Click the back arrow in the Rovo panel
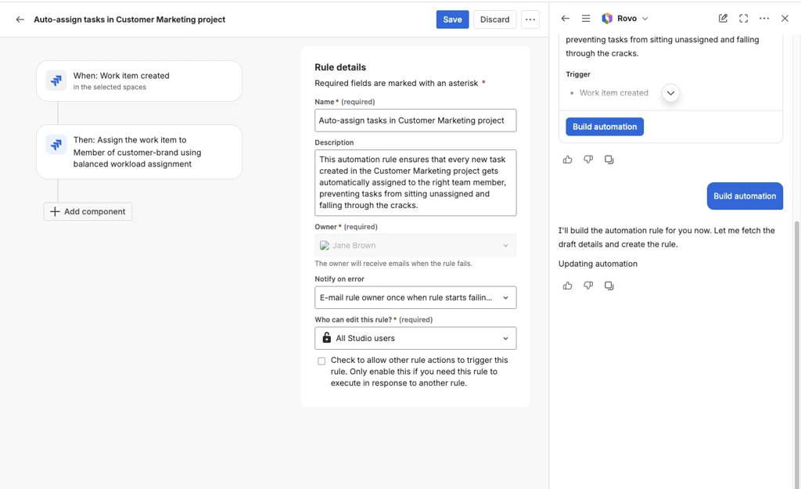 [566, 18]
